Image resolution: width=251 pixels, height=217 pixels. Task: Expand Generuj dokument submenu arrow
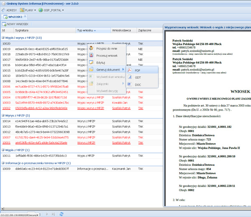tap(123, 70)
